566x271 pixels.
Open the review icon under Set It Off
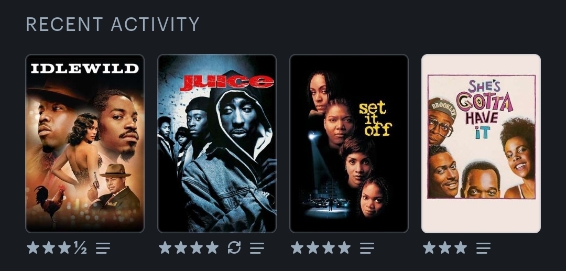point(367,248)
